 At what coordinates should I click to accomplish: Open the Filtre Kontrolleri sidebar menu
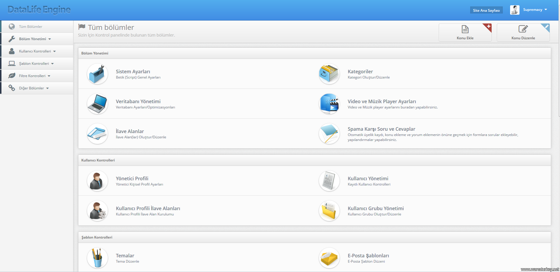tap(37, 76)
